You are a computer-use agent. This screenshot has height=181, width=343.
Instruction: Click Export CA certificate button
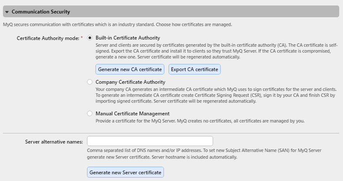tap(195, 69)
